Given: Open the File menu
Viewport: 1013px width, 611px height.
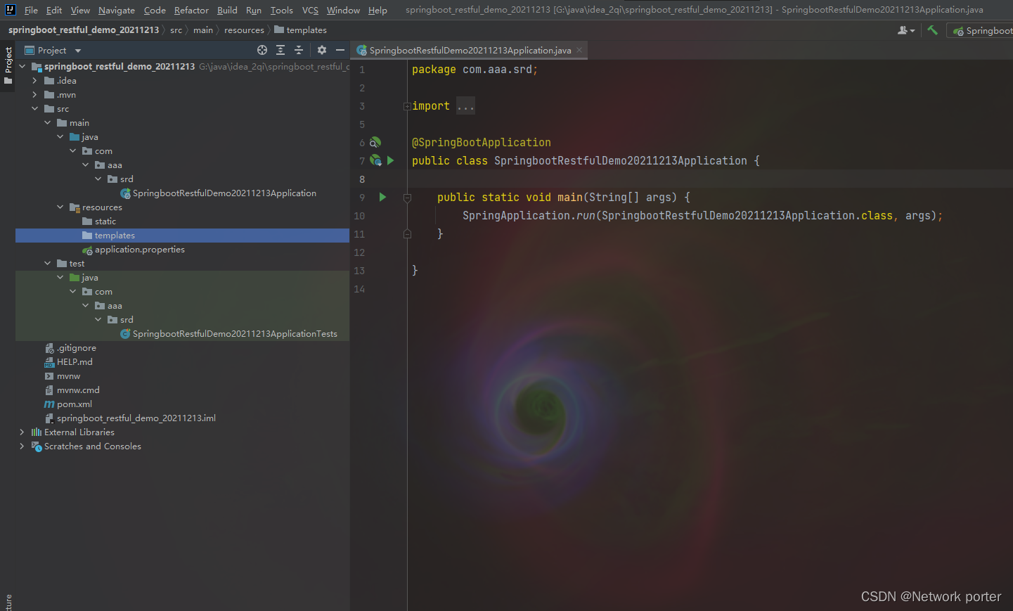Looking at the screenshot, I should coord(31,10).
